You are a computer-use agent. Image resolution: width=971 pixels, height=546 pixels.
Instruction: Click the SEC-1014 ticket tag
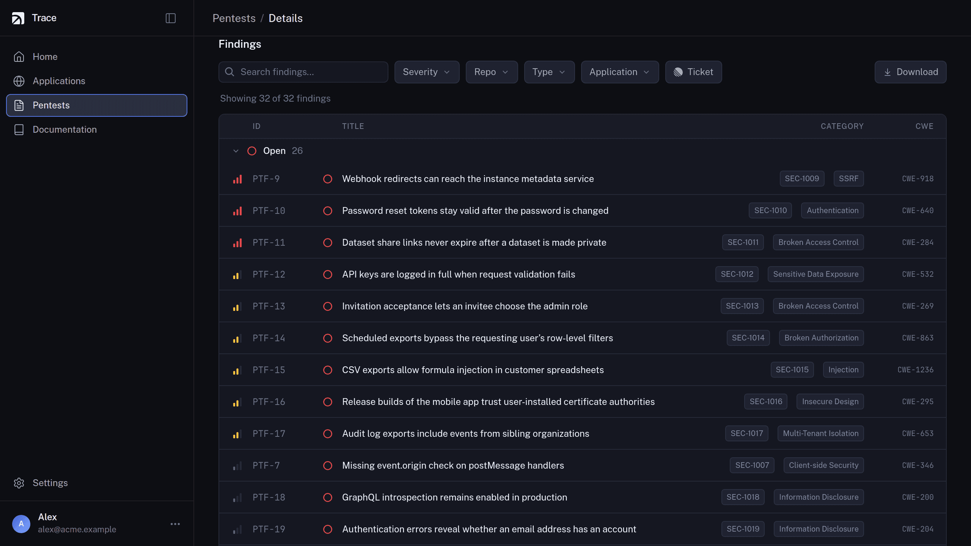click(748, 338)
